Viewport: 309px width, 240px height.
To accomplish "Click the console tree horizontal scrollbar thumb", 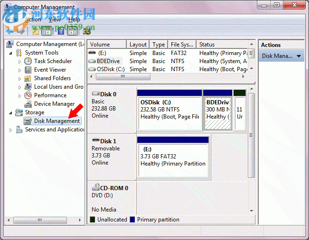I will [40, 220].
